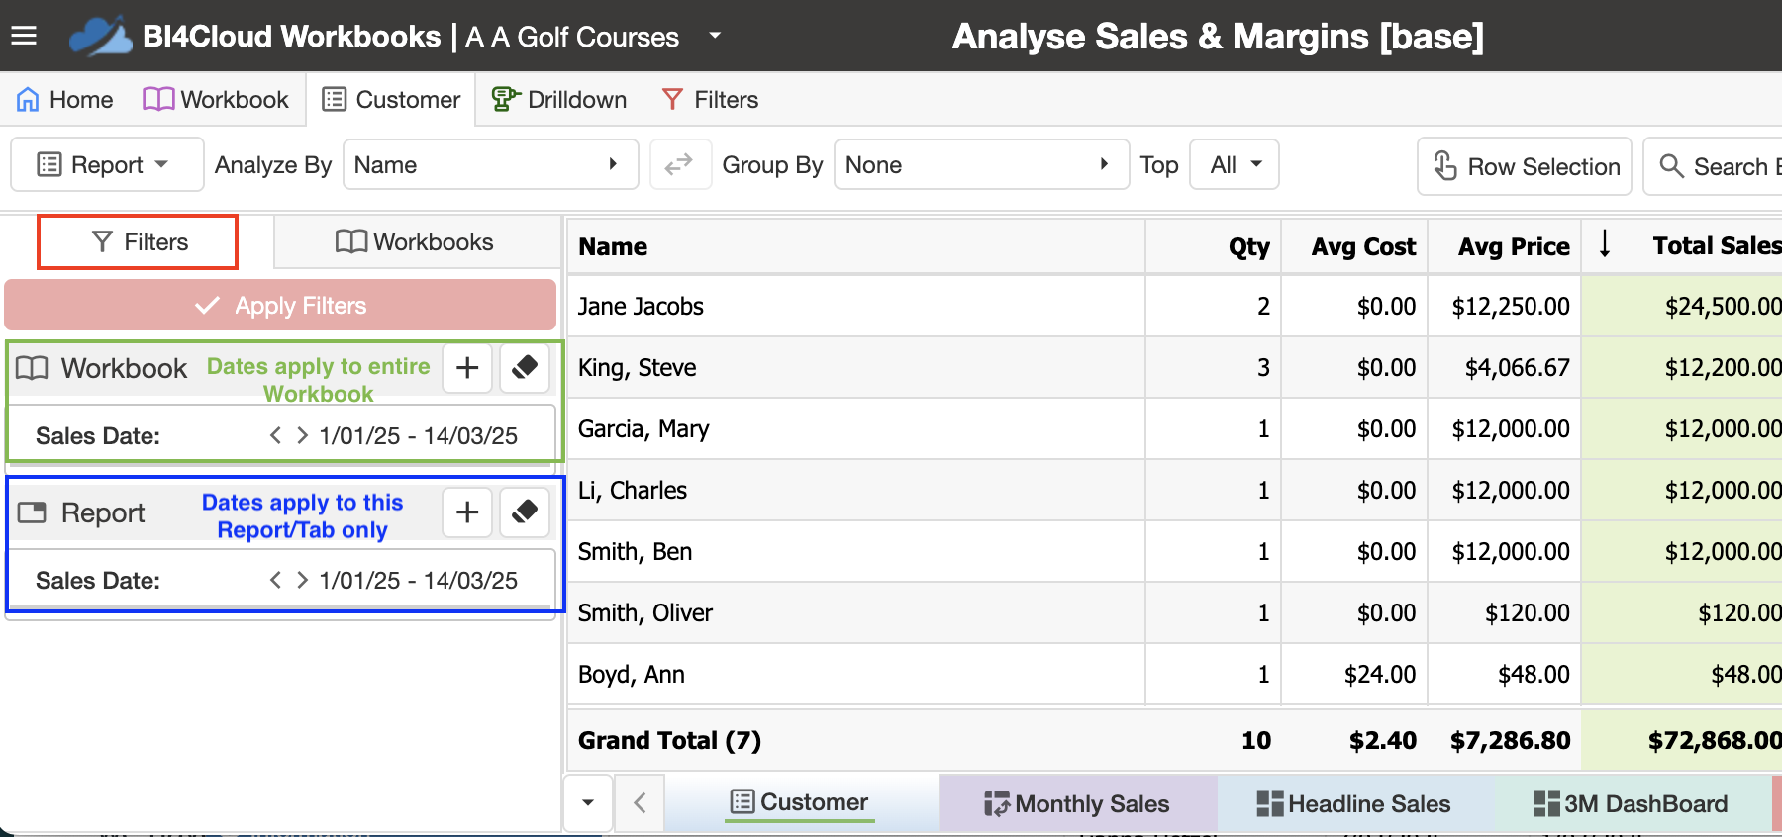
Task: Select the Customer tab in top bar
Action: [x=391, y=100]
